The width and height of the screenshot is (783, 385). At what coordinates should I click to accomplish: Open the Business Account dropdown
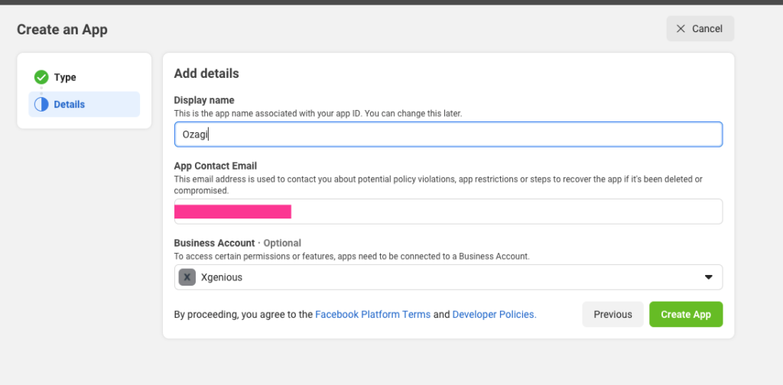click(448, 277)
